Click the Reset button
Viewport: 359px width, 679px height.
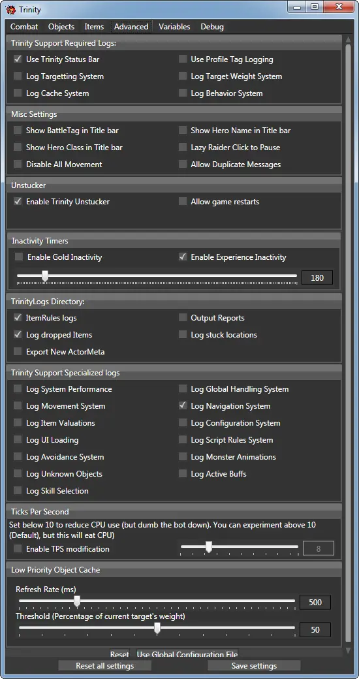tap(119, 654)
